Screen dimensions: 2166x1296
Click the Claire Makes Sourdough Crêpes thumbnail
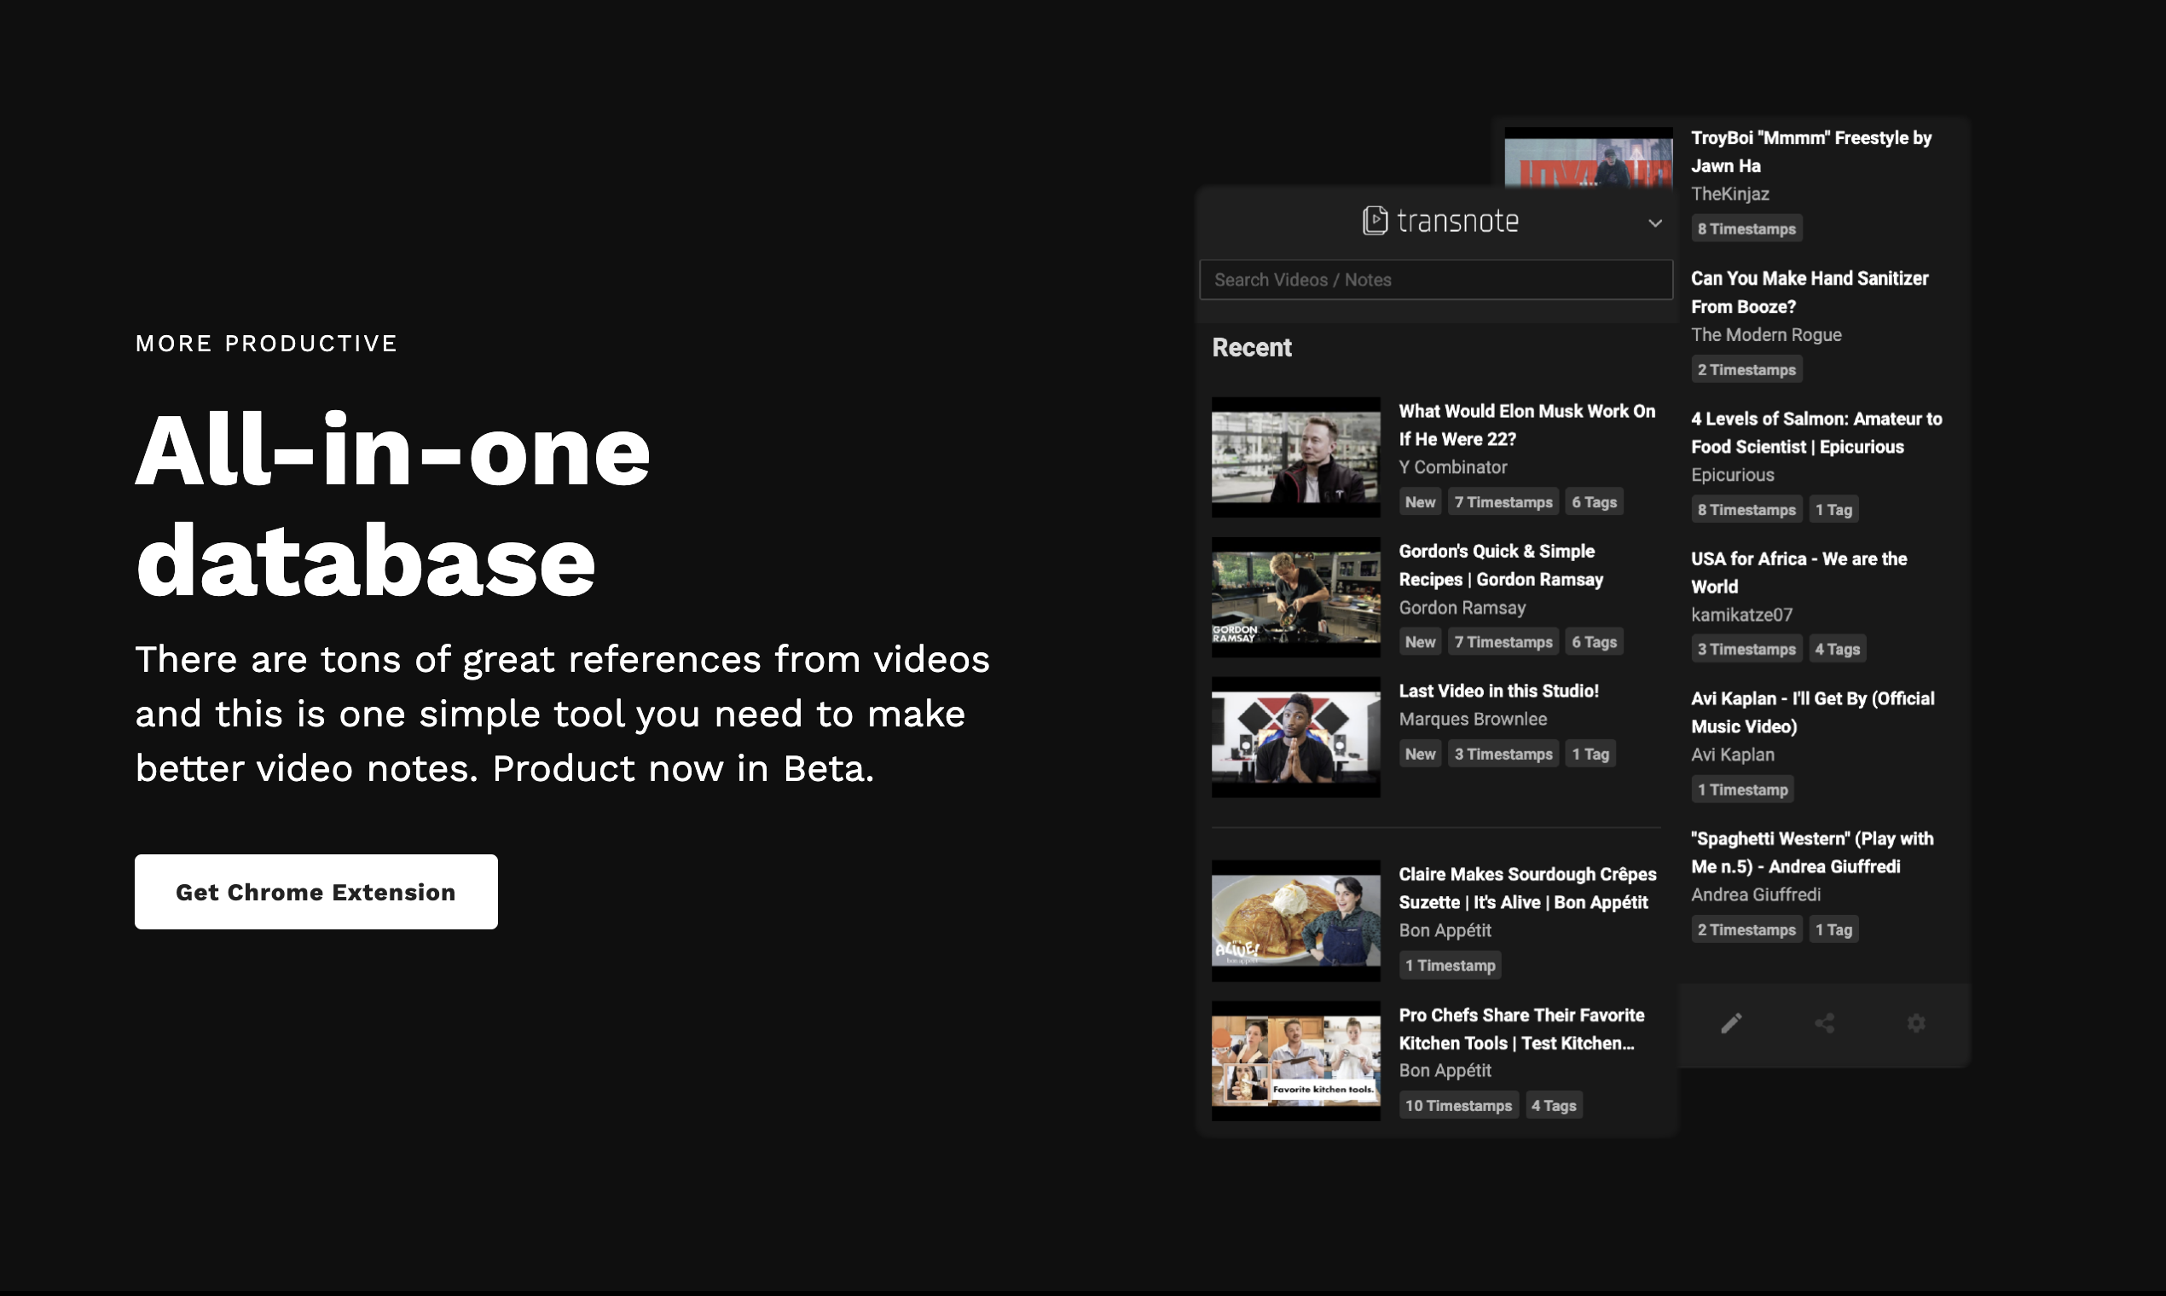[x=1295, y=919]
